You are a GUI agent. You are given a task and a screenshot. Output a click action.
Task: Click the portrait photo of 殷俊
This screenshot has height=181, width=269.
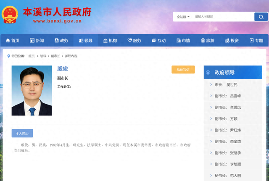click(32, 90)
